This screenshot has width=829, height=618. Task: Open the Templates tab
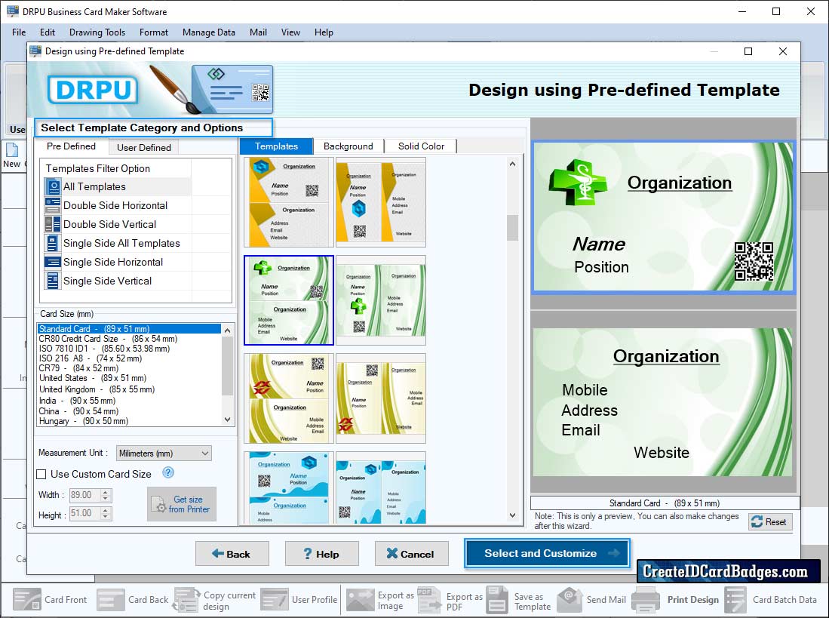click(276, 146)
